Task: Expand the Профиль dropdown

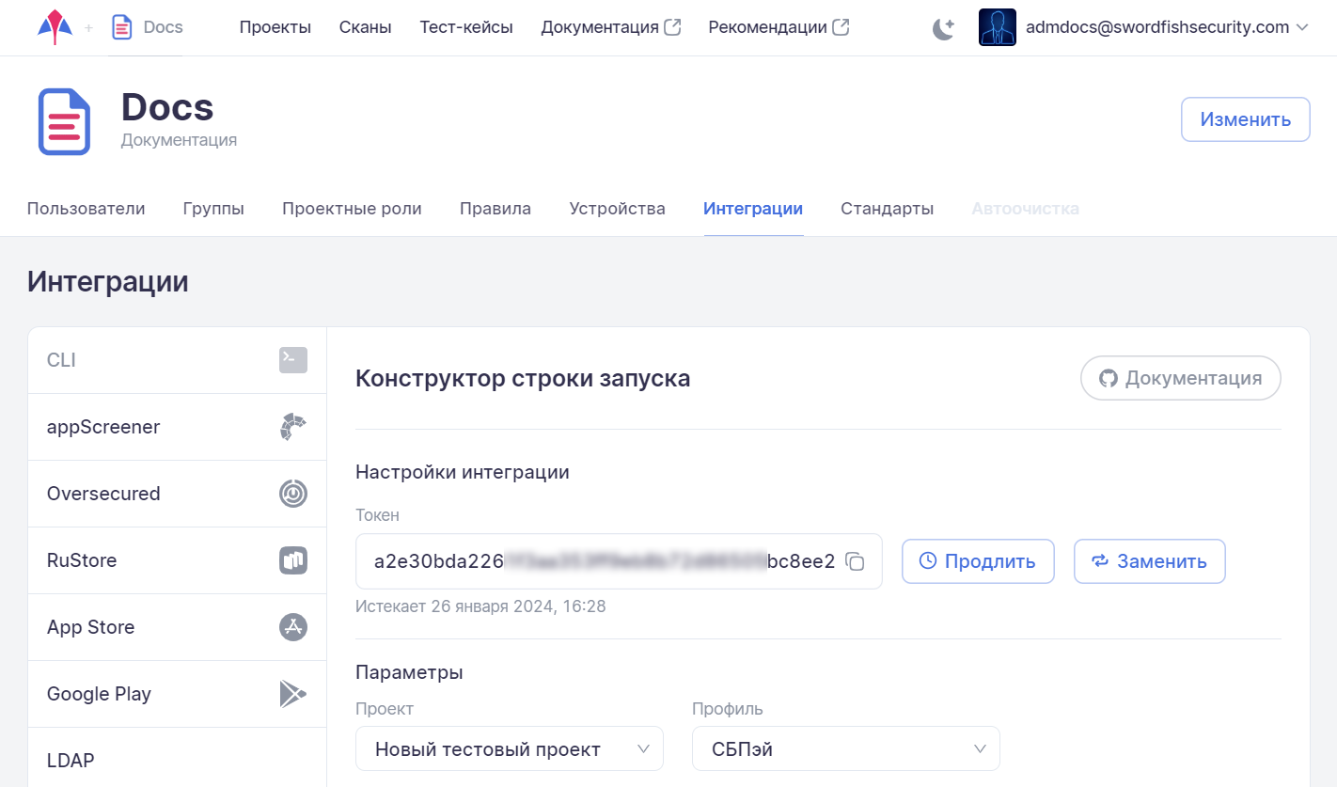Action: 845,749
